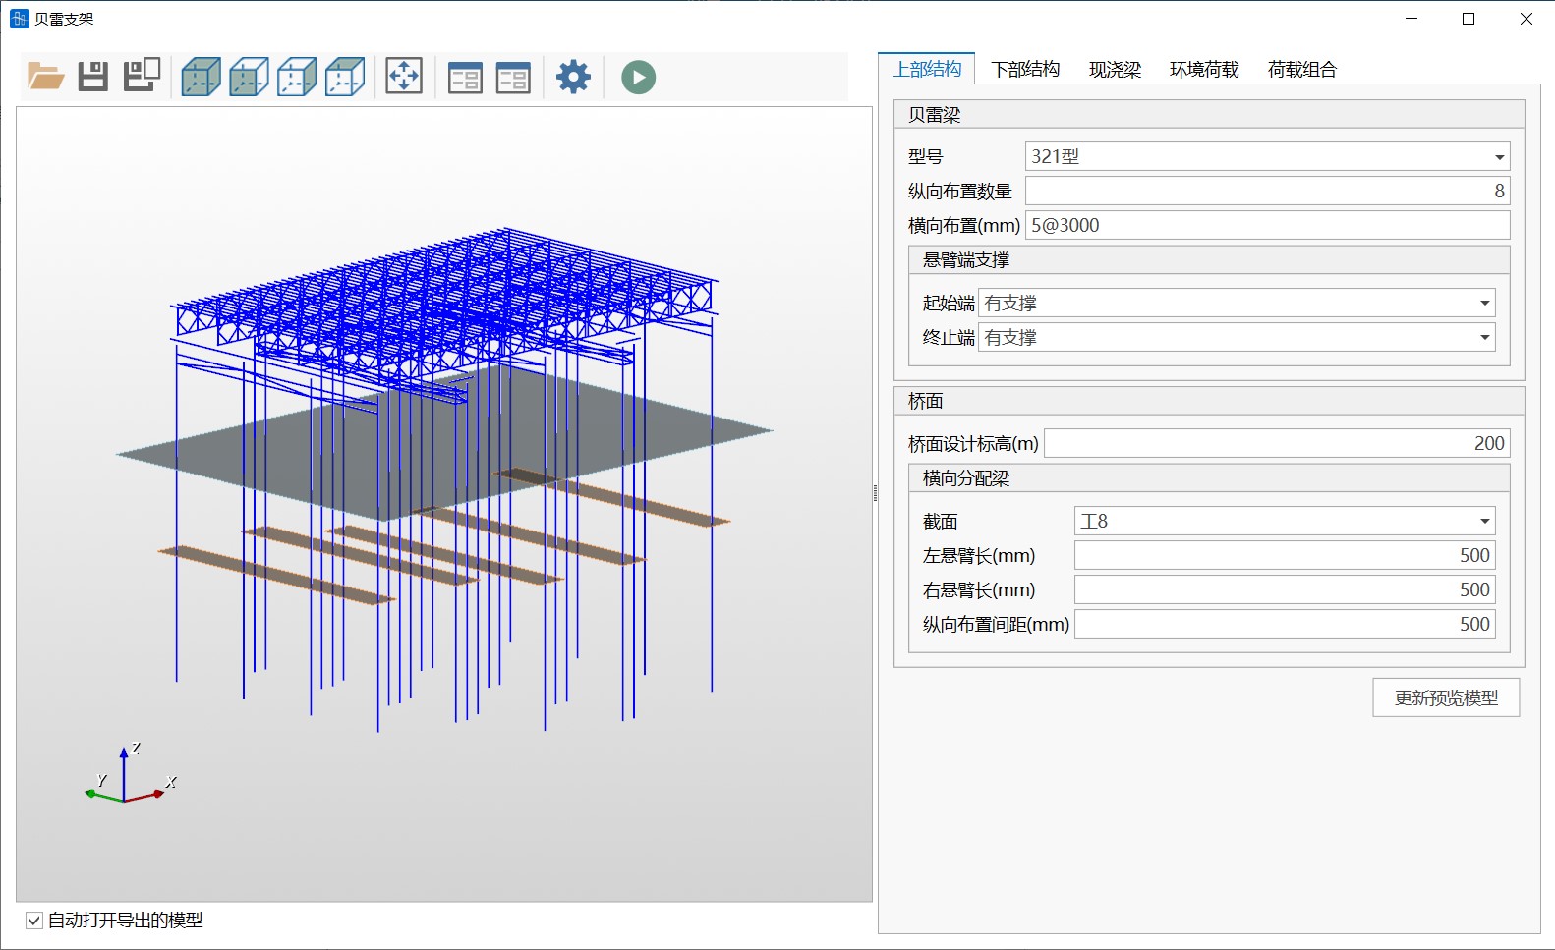
Task: Click the vertical splitter handle between panels
Action: click(875, 493)
